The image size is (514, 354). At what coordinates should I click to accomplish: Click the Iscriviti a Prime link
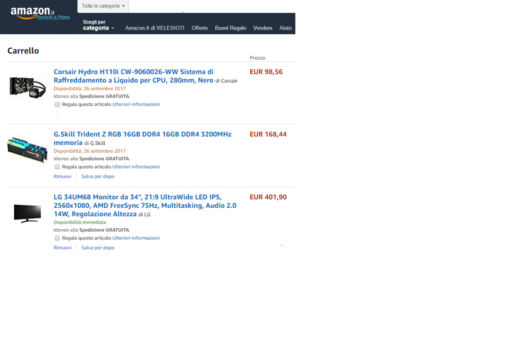point(54,17)
